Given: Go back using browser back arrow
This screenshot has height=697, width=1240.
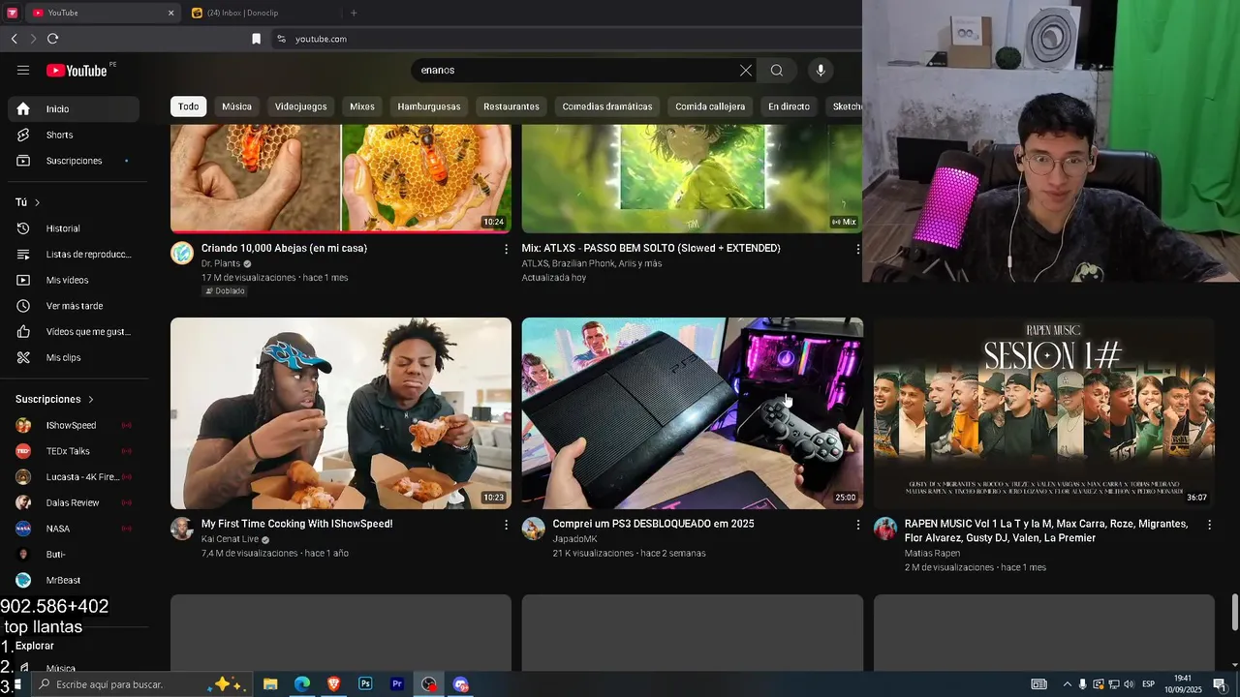Looking at the screenshot, I should 15,39.
